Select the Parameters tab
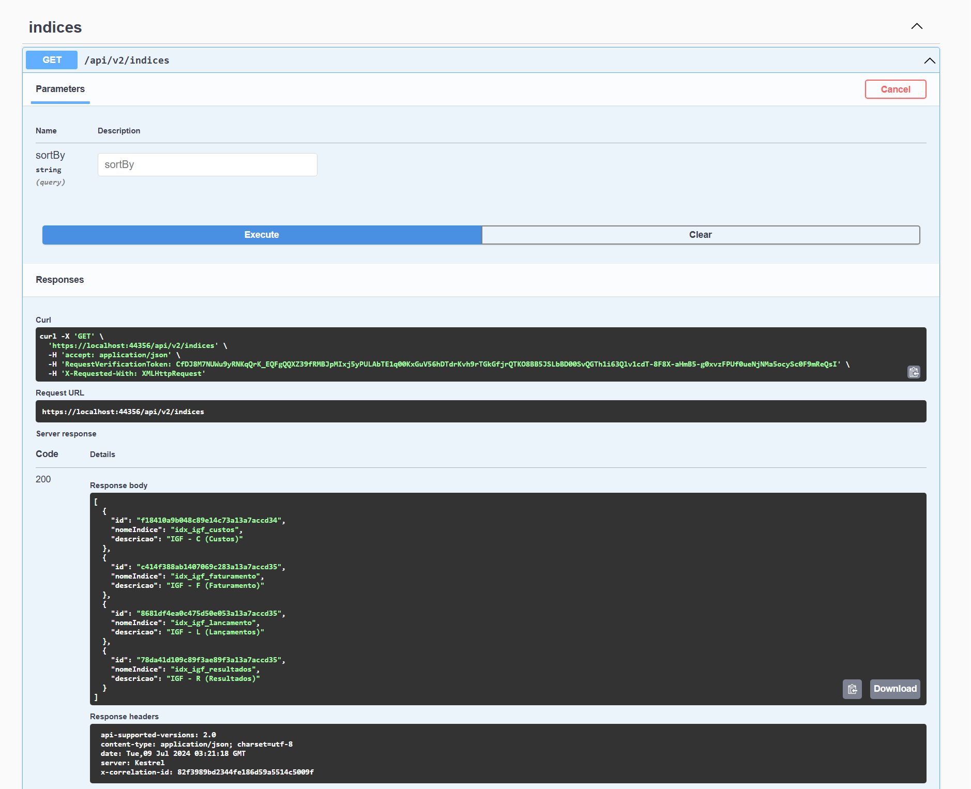Screen dimensions: 971x789 [x=60, y=89]
